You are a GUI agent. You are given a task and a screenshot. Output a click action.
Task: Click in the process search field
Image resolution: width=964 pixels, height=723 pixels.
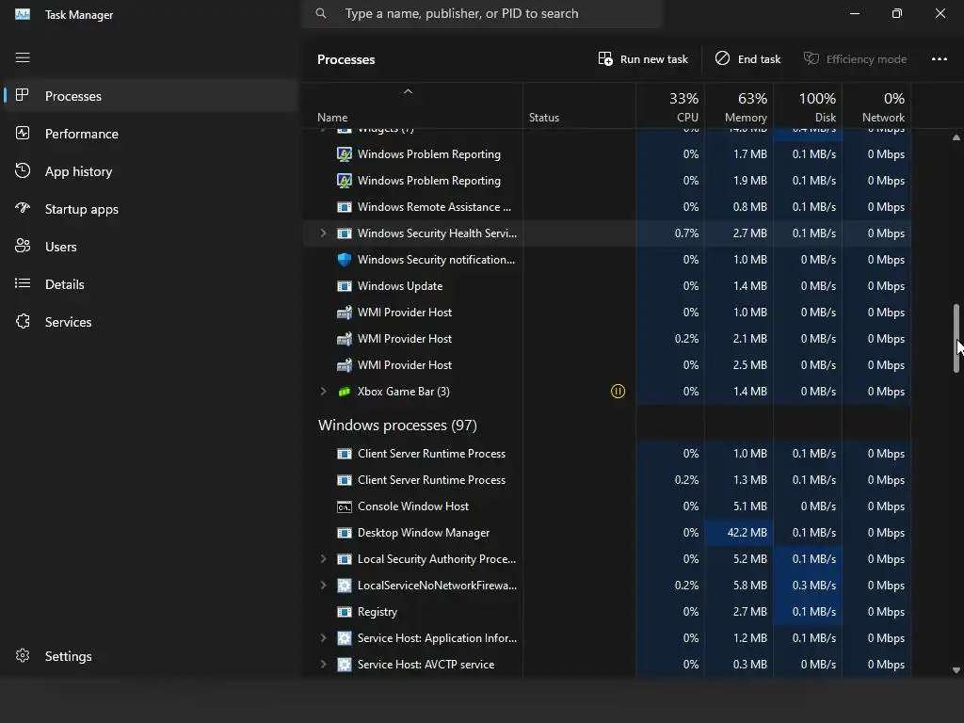point(482,13)
